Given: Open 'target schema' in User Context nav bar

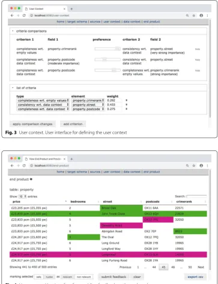Looking at the screenshot, I should tap(77, 22).
